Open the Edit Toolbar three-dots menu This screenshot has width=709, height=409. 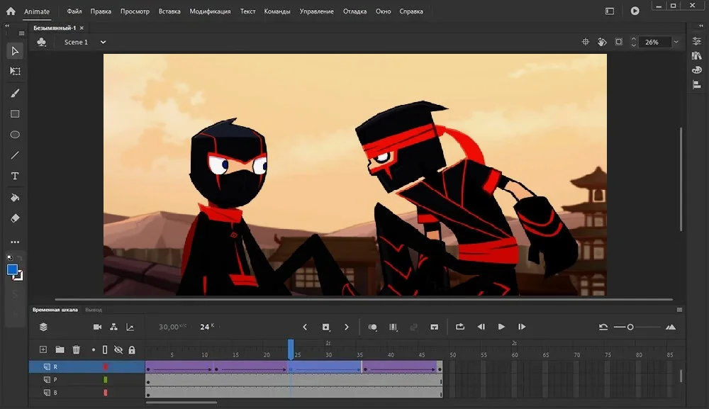[x=15, y=242]
